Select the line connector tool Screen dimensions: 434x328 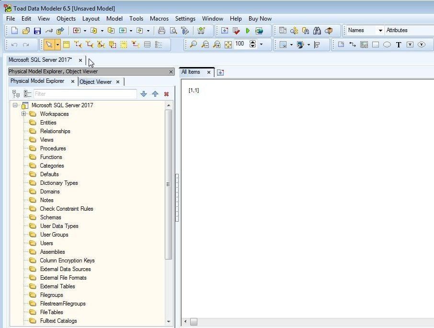tap(353, 45)
